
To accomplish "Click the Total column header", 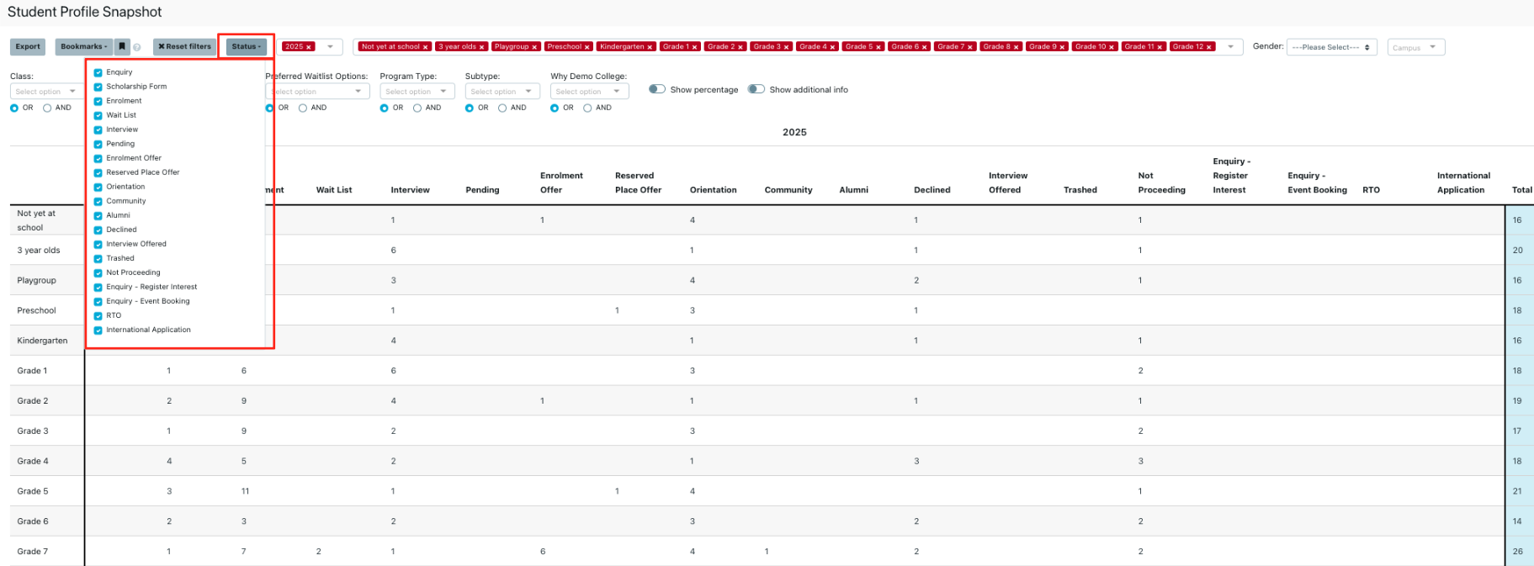I will pyautogui.click(x=1521, y=190).
